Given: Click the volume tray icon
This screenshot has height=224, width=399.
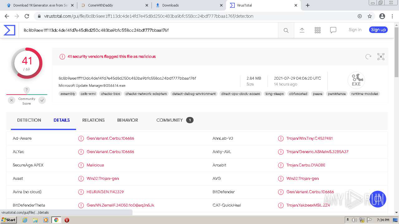Looking at the screenshot, I should click(354, 220).
